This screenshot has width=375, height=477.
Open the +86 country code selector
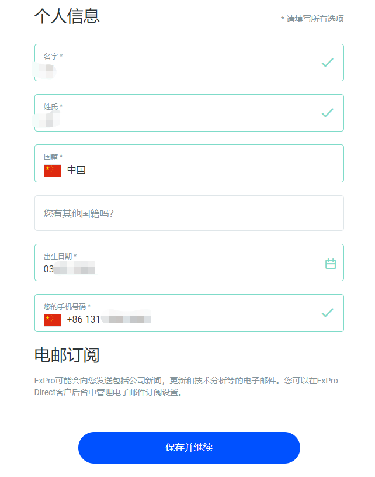[75, 319]
